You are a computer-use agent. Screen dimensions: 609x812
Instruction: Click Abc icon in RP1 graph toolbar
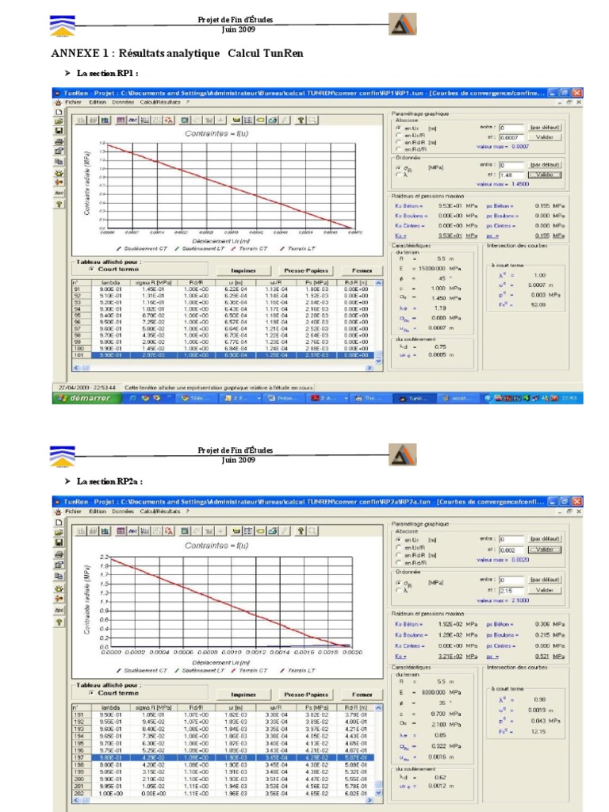click(x=133, y=121)
